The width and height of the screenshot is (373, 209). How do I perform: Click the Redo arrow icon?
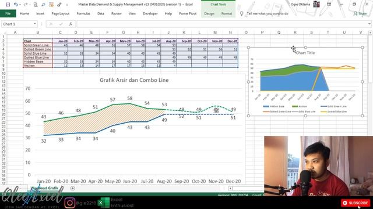pyautogui.click(x=25, y=5)
